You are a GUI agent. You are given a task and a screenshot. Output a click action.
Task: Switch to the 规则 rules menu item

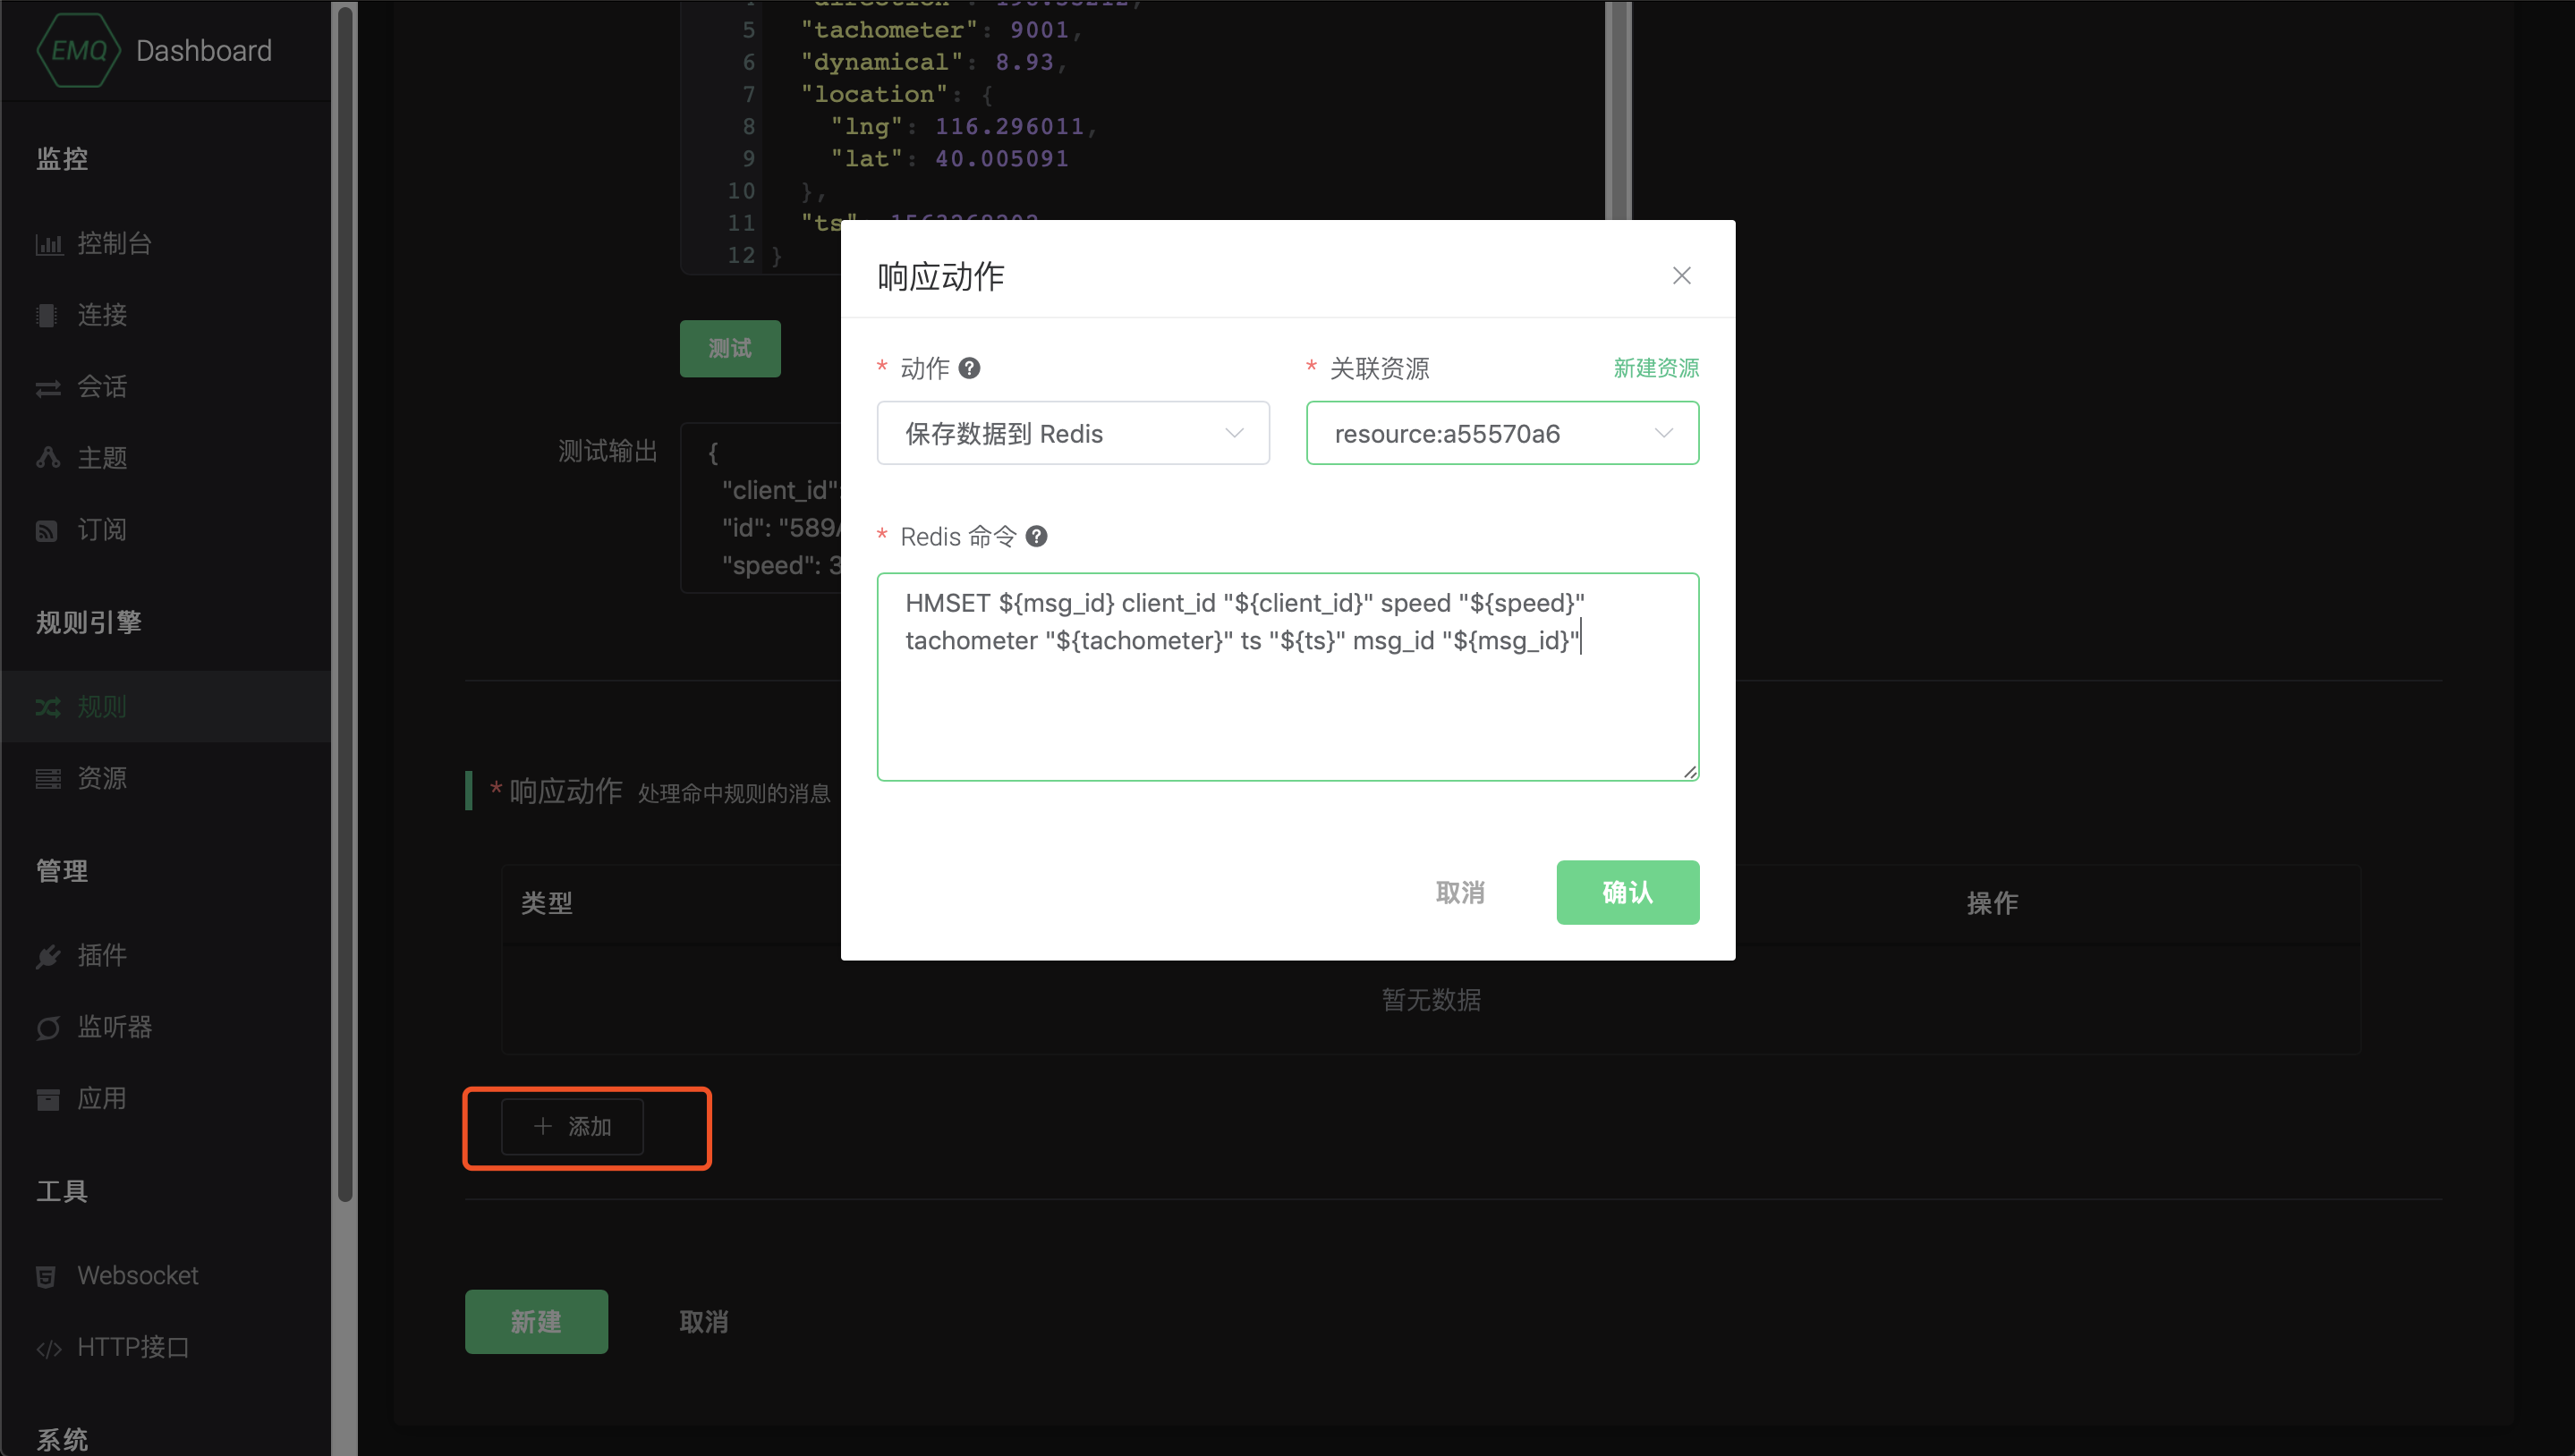[x=101, y=706]
